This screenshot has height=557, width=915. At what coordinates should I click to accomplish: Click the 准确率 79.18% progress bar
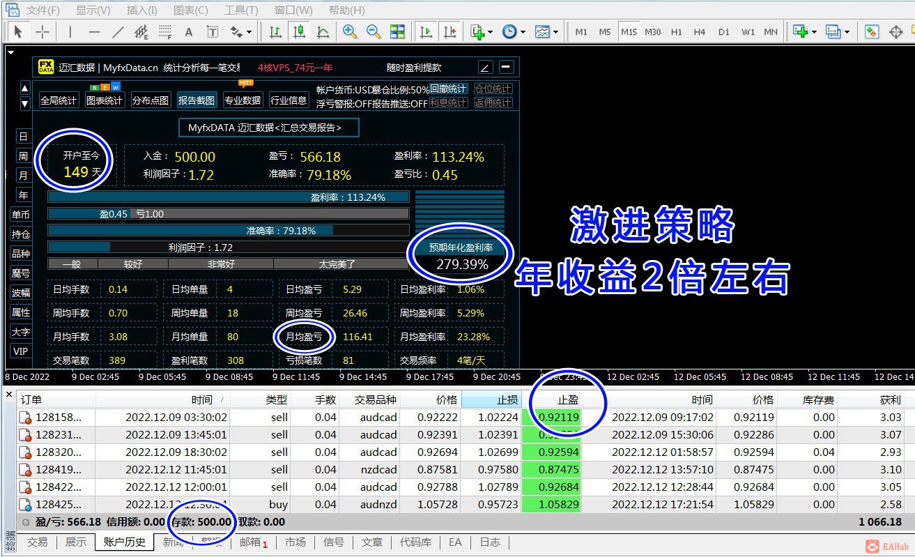[x=229, y=231]
